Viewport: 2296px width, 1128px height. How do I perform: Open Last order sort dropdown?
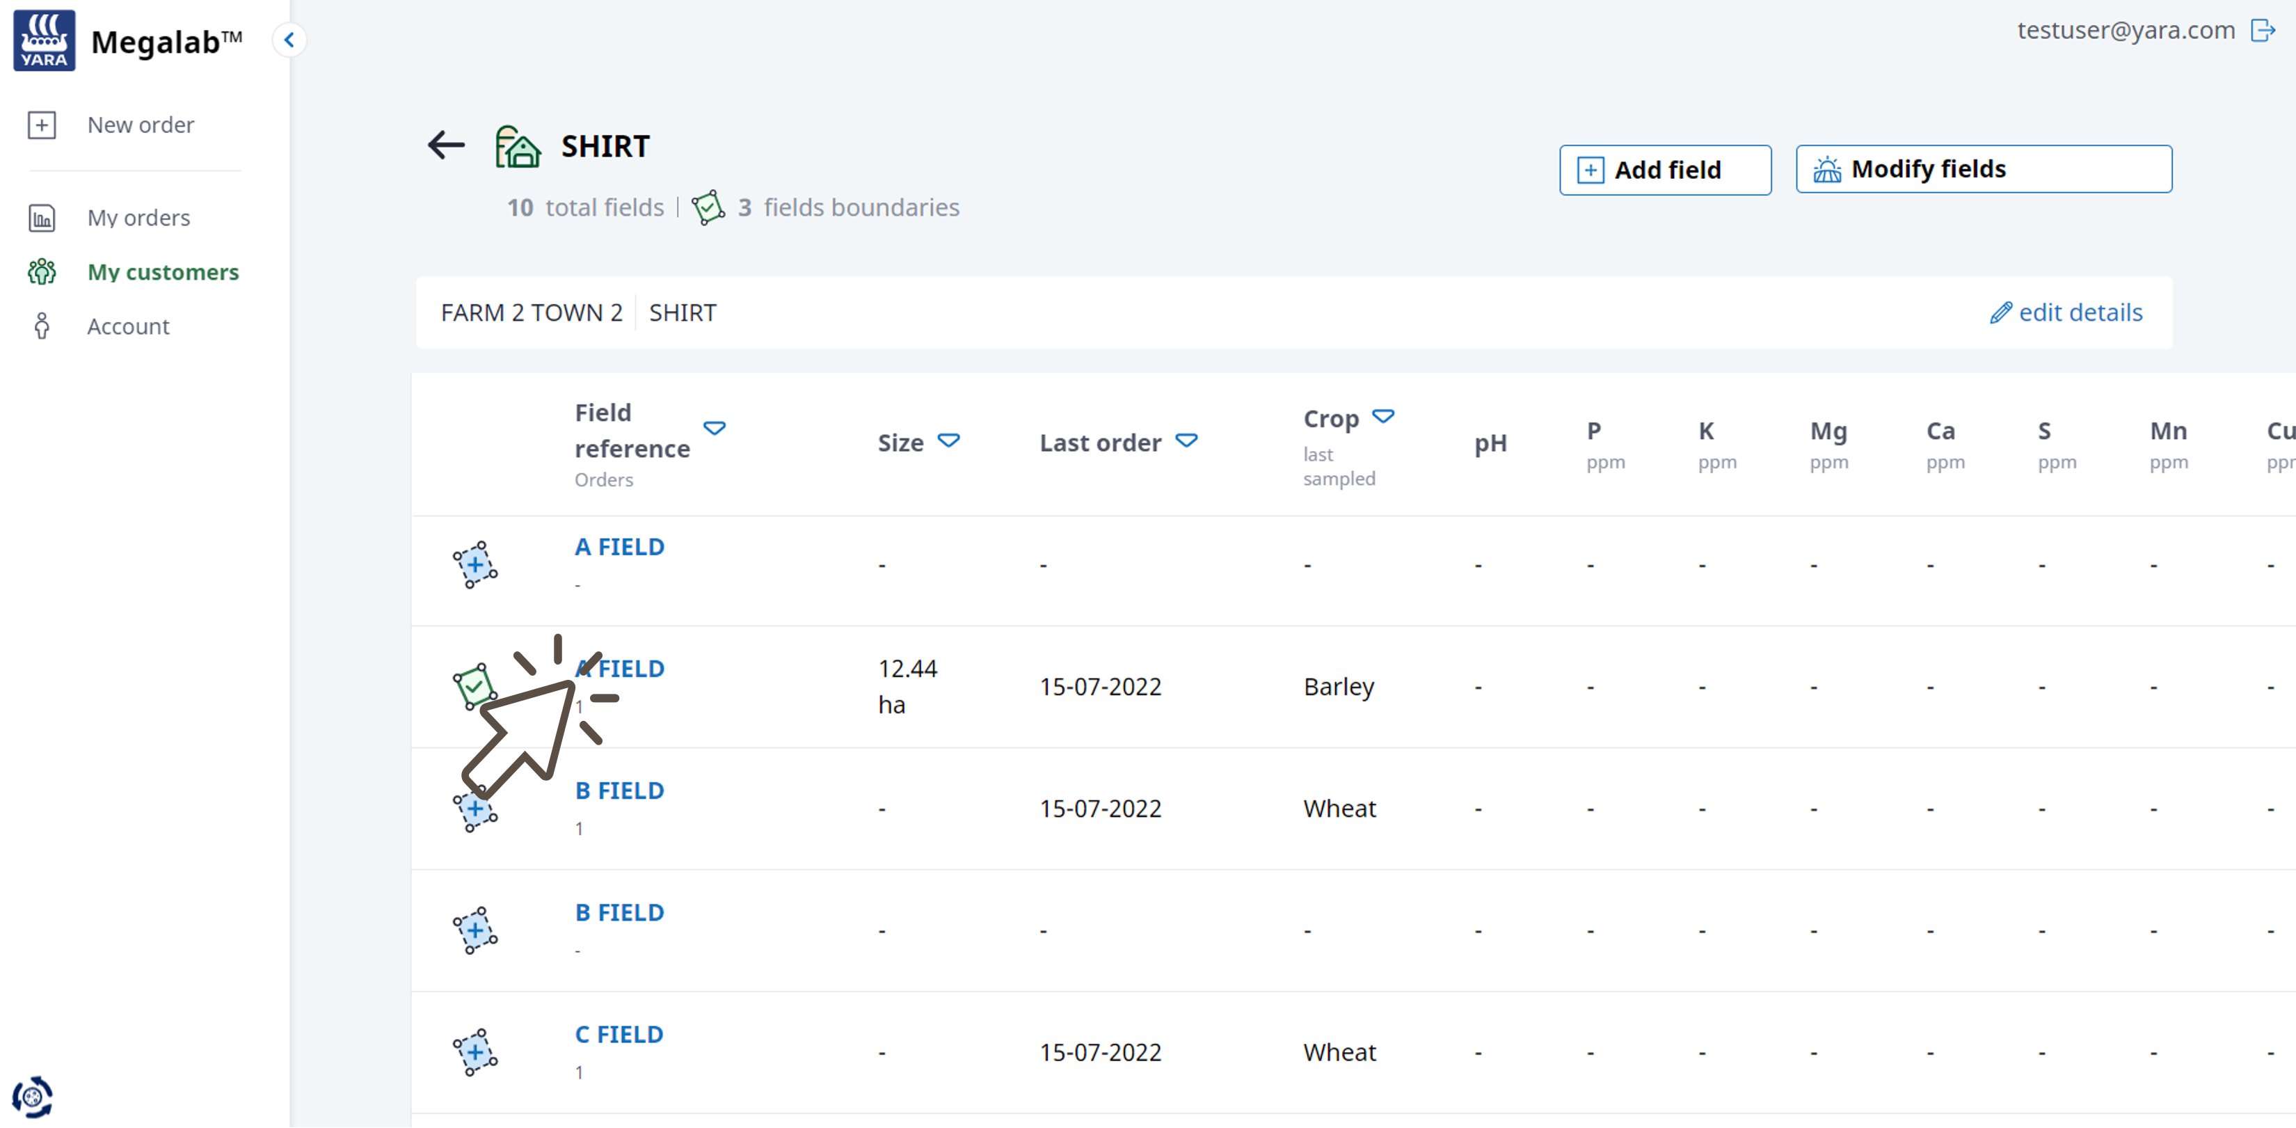[1186, 440]
